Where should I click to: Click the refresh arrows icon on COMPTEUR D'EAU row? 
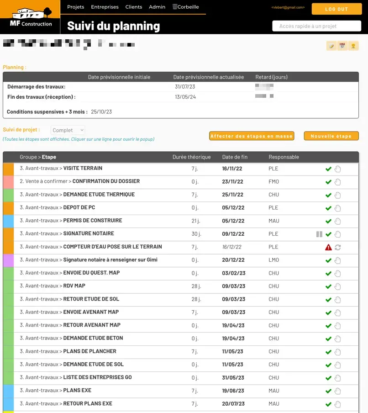tap(338, 247)
